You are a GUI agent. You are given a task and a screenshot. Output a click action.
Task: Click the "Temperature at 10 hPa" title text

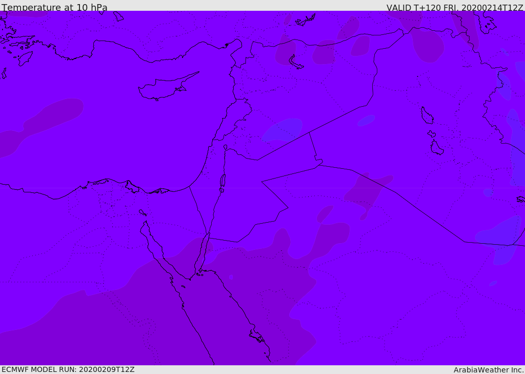click(x=54, y=7)
